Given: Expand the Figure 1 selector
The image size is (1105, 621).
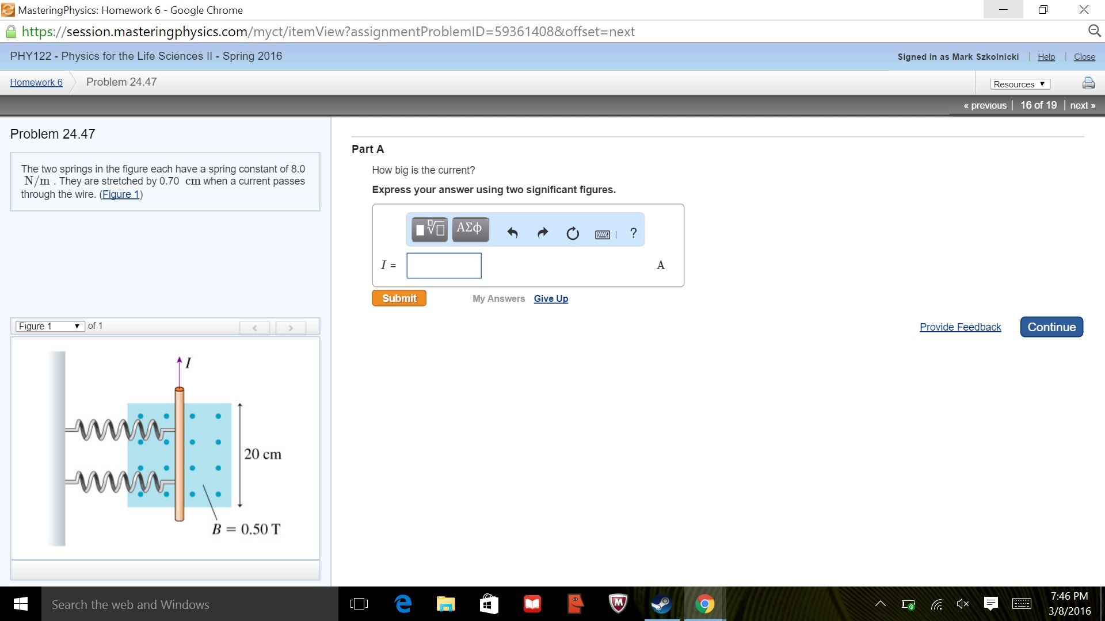Looking at the screenshot, I should (49, 326).
